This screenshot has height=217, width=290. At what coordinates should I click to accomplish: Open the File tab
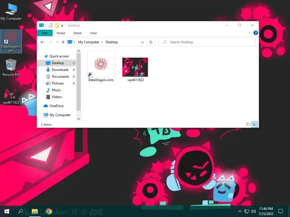pyautogui.click(x=45, y=33)
